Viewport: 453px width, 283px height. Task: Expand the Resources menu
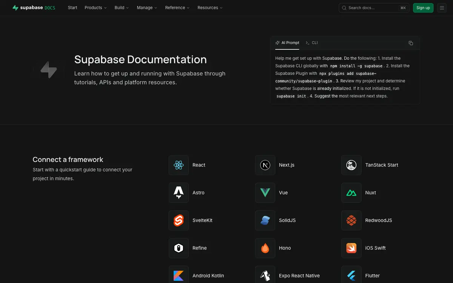click(x=210, y=8)
